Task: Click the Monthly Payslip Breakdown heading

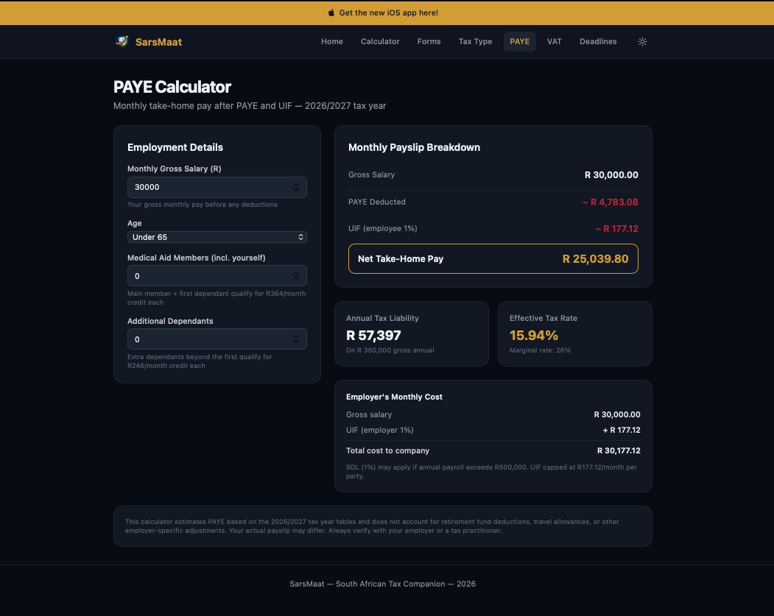Action: pyautogui.click(x=414, y=147)
